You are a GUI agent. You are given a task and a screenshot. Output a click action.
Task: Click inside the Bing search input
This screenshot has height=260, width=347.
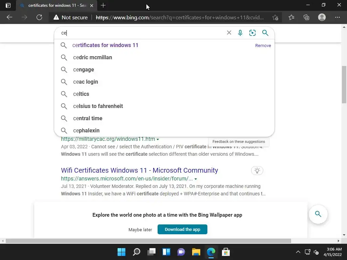coord(142,33)
